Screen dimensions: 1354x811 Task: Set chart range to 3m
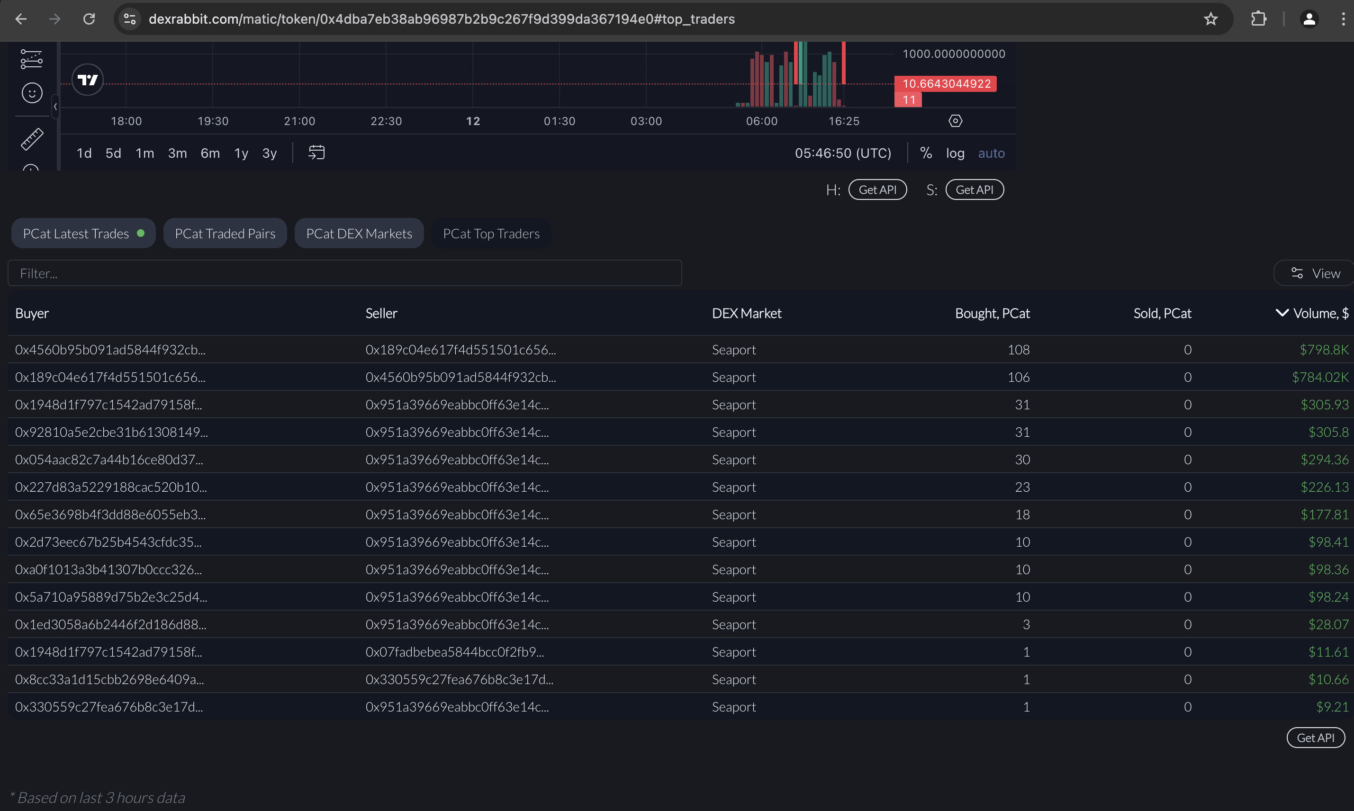pos(177,153)
